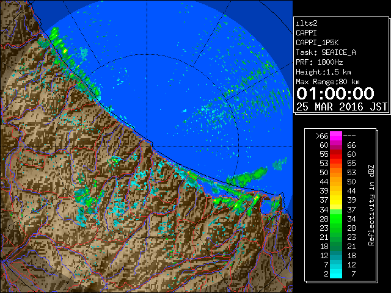Select the 'Height:1.5 km' text
Screen dimensions: 391x293
pyautogui.click(x=323, y=72)
